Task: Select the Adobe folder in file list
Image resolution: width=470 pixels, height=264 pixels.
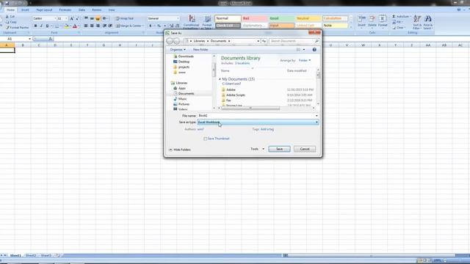Action: [231, 89]
